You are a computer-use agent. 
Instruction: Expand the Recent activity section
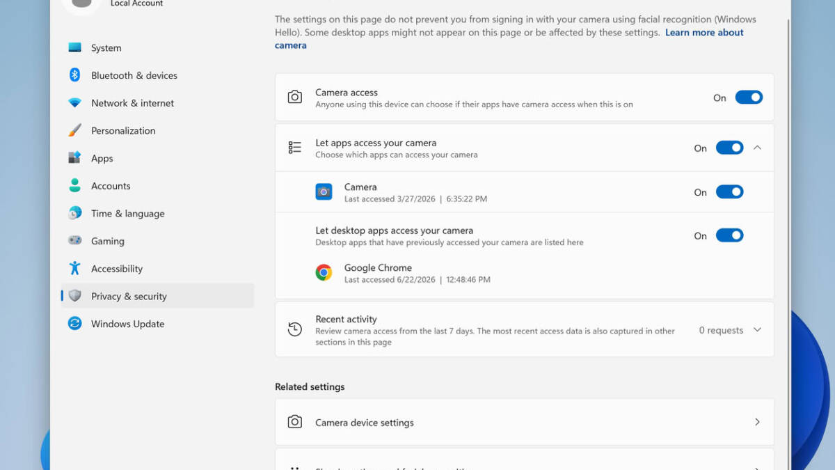pos(758,330)
